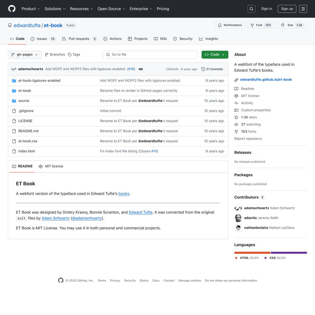Click adamschwartz avatar in commit bar
Screen dimensions: 315x315
(x=14, y=69)
